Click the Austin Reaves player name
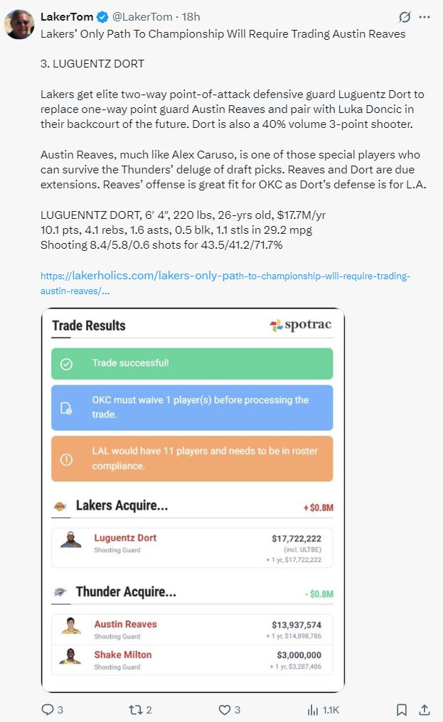 (125, 624)
